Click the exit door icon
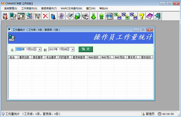 (x=158, y=16)
